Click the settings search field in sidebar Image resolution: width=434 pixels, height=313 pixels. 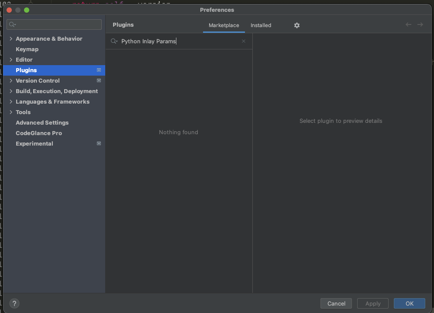[x=57, y=24]
